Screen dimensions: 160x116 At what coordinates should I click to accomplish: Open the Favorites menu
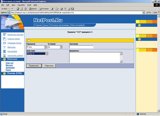pyautogui.click(x=21, y=5)
